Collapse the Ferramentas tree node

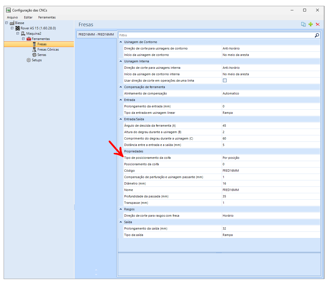[x=24, y=39]
